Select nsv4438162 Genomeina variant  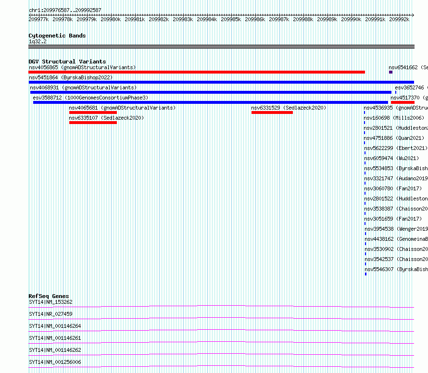tap(396, 239)
